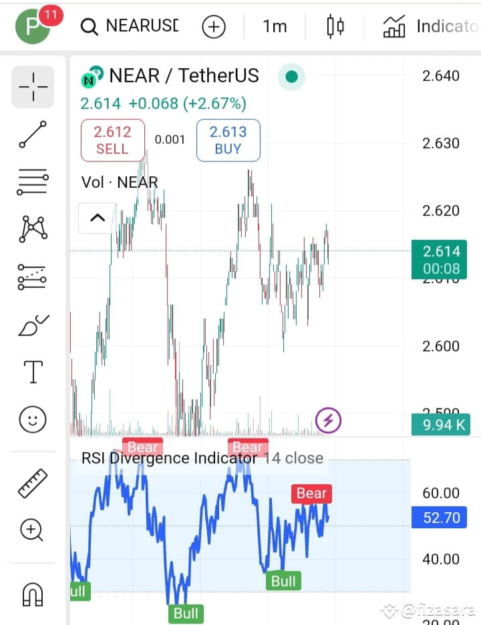Select the brush drawing tool
Screen dimensions: 481x625
(33, 325)
